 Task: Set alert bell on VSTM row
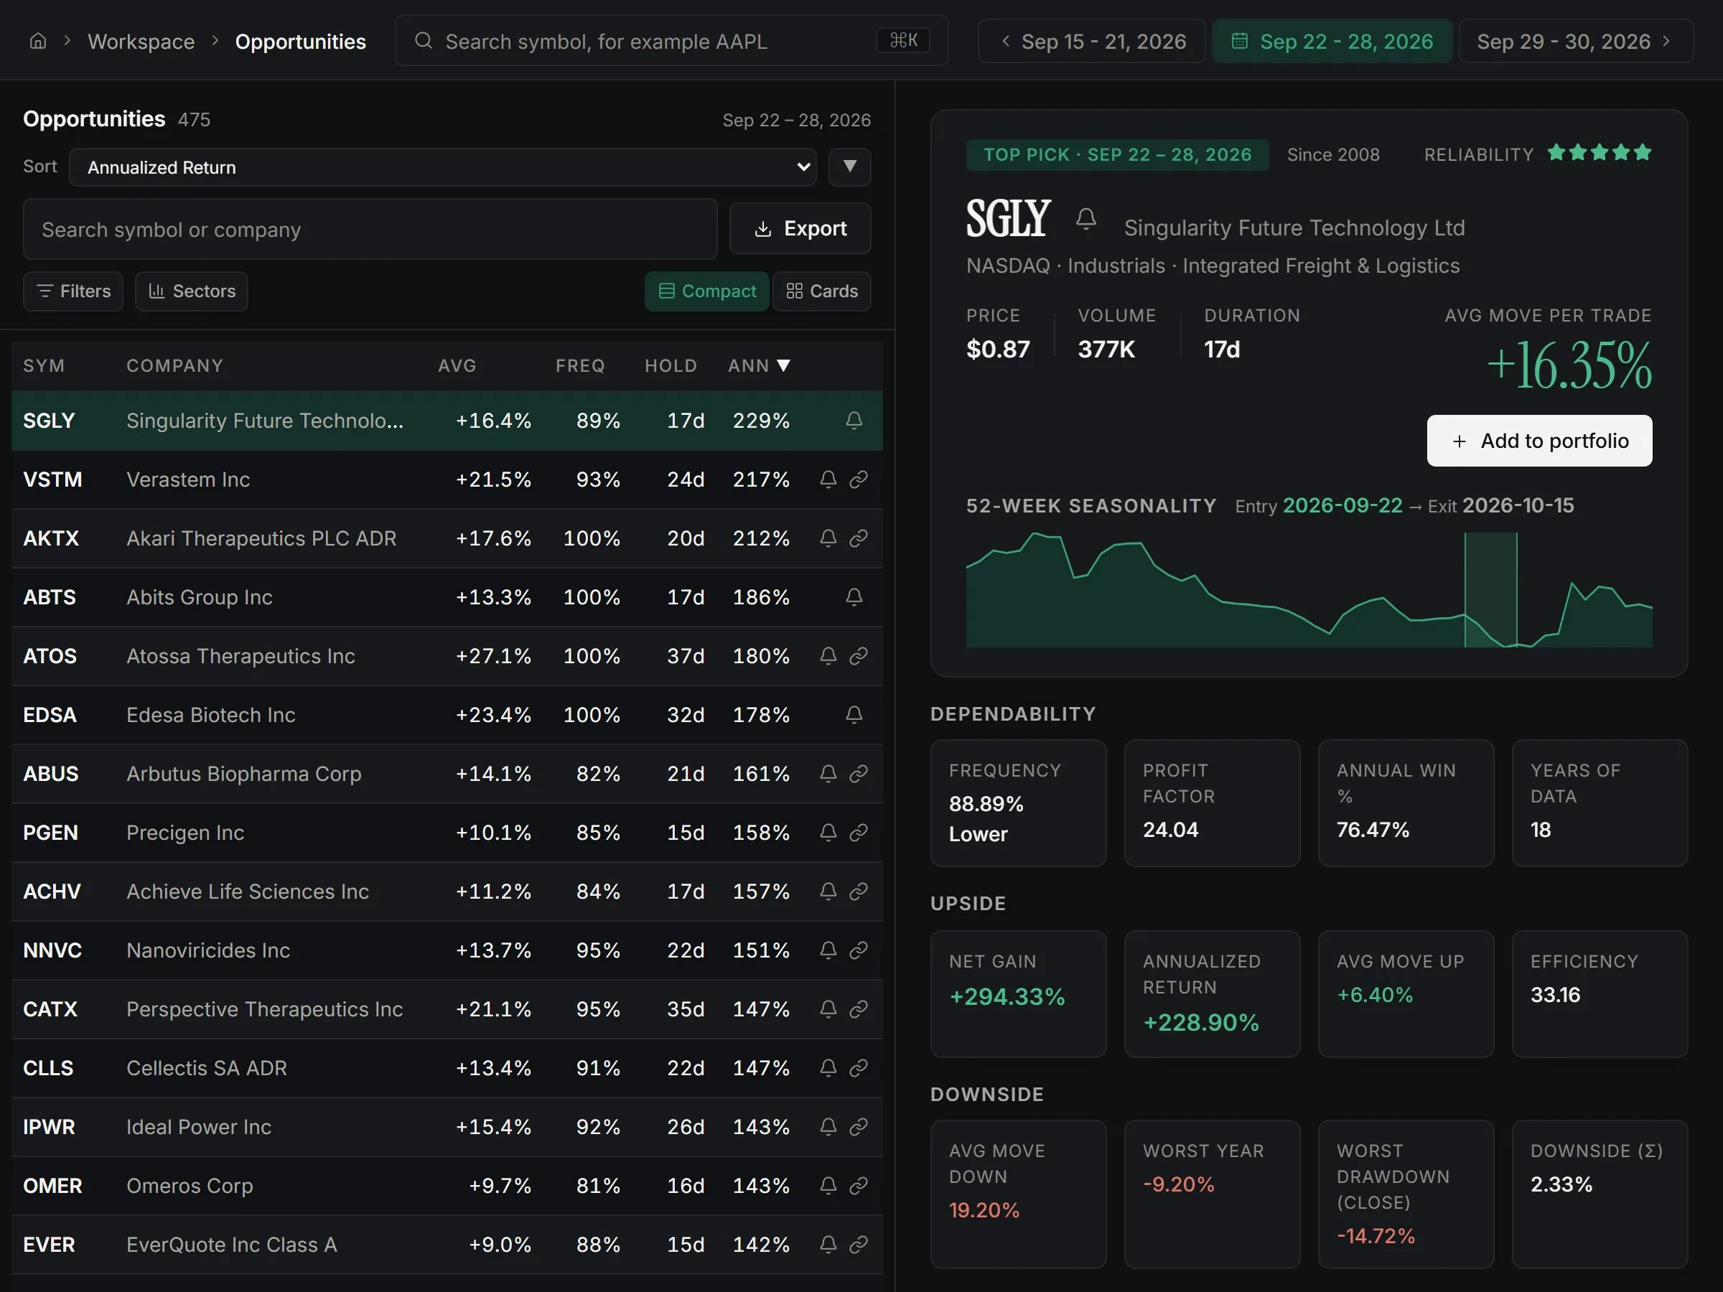click(x=828, y=479)
